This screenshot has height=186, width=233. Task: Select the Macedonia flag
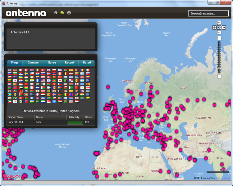point(60,77)
